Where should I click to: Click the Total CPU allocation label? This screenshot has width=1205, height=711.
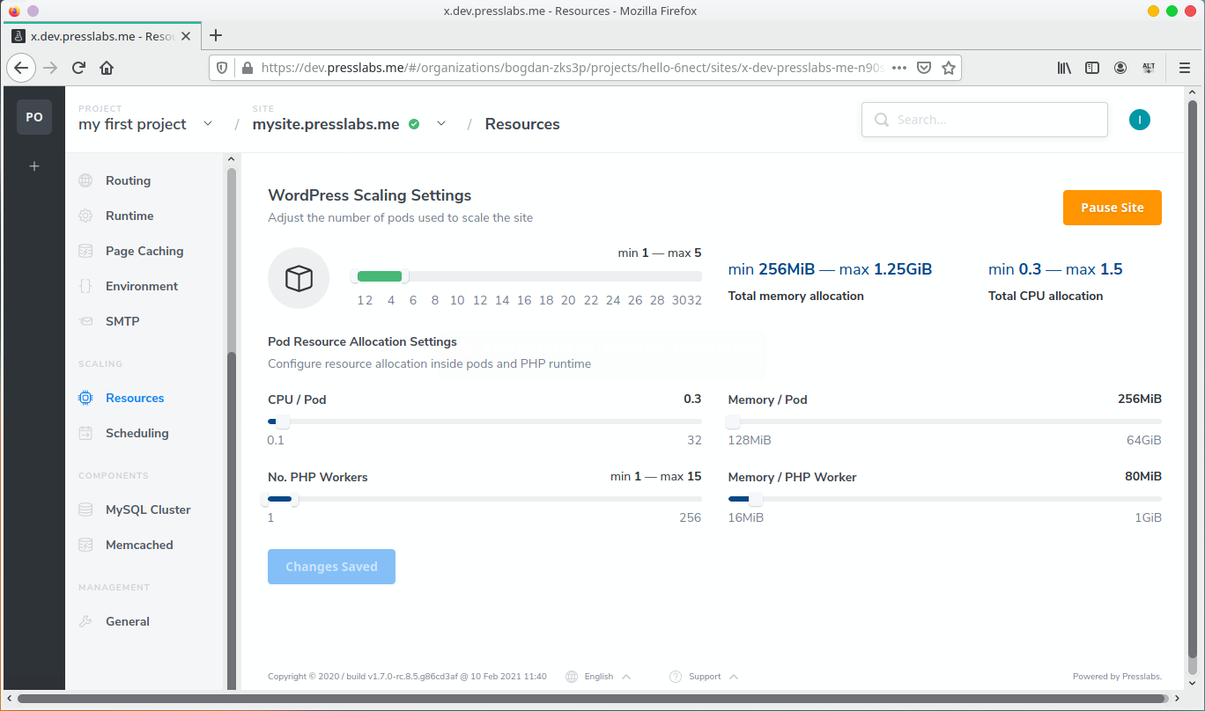pos(1046,296)
